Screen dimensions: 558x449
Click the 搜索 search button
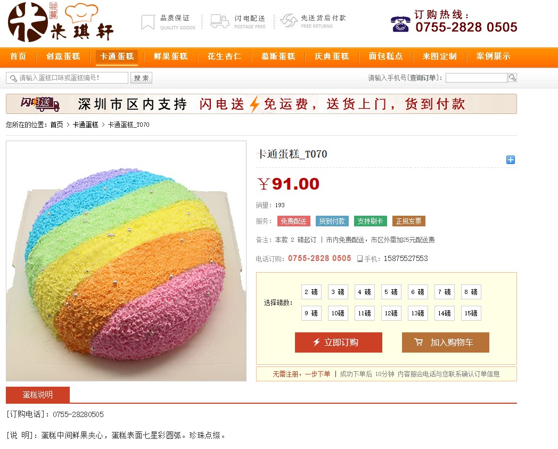coord(141,78)
